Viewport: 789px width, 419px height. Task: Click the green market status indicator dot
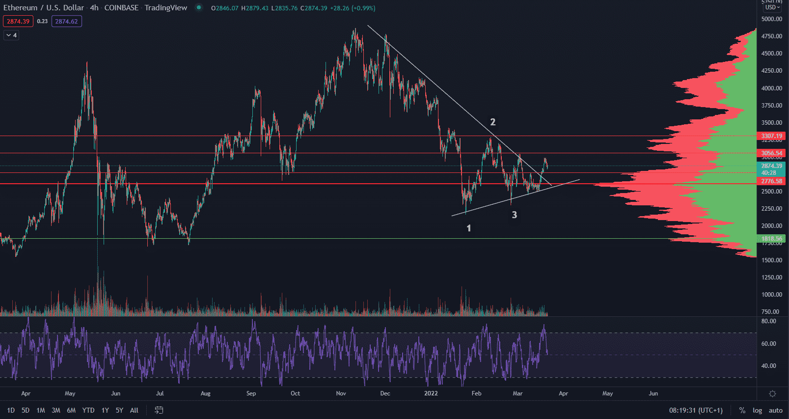pyautogui.click(x=199, y=8)
